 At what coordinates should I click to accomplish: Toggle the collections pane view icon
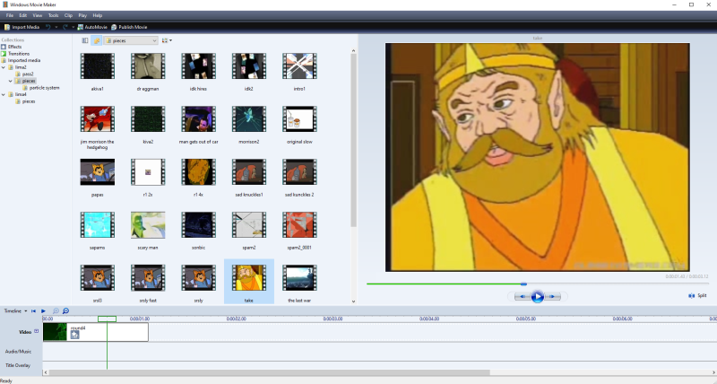(x=85, y=40)
